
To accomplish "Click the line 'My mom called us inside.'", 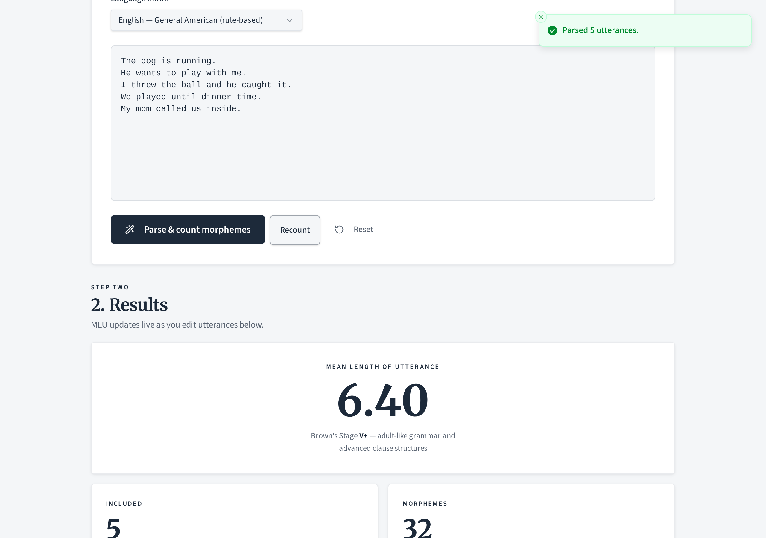I will [x=180, y=109].
